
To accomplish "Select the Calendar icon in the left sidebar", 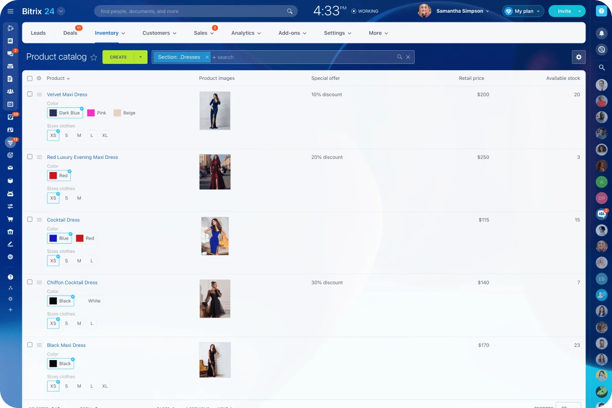I will click(10, 105).
